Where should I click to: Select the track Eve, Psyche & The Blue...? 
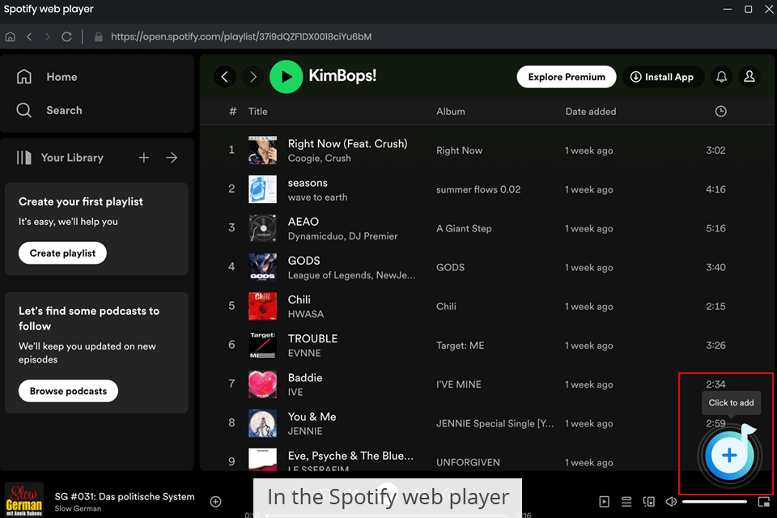pos(350,456)
